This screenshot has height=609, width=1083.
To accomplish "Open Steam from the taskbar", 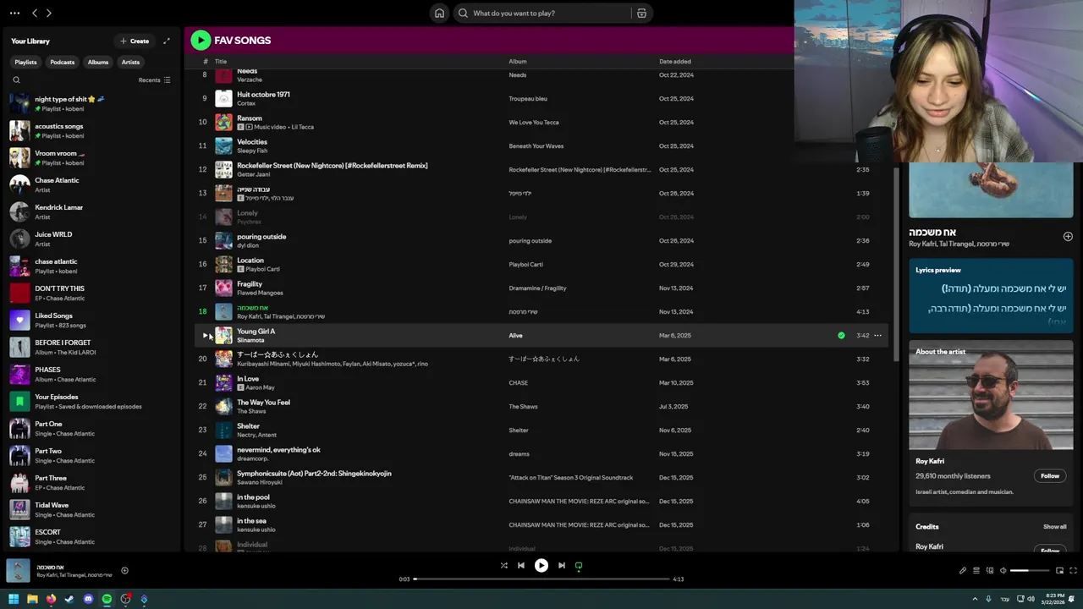I will coord(69,599).
